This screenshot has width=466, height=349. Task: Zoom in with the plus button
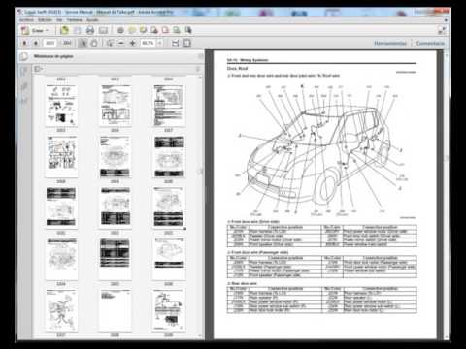pos(133,43)
